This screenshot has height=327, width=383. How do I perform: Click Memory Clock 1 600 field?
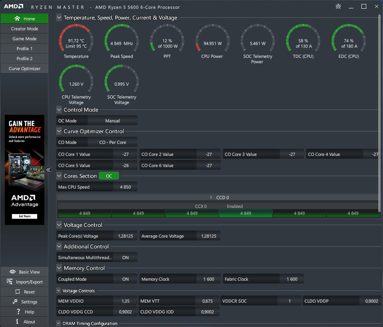point(180,279)
